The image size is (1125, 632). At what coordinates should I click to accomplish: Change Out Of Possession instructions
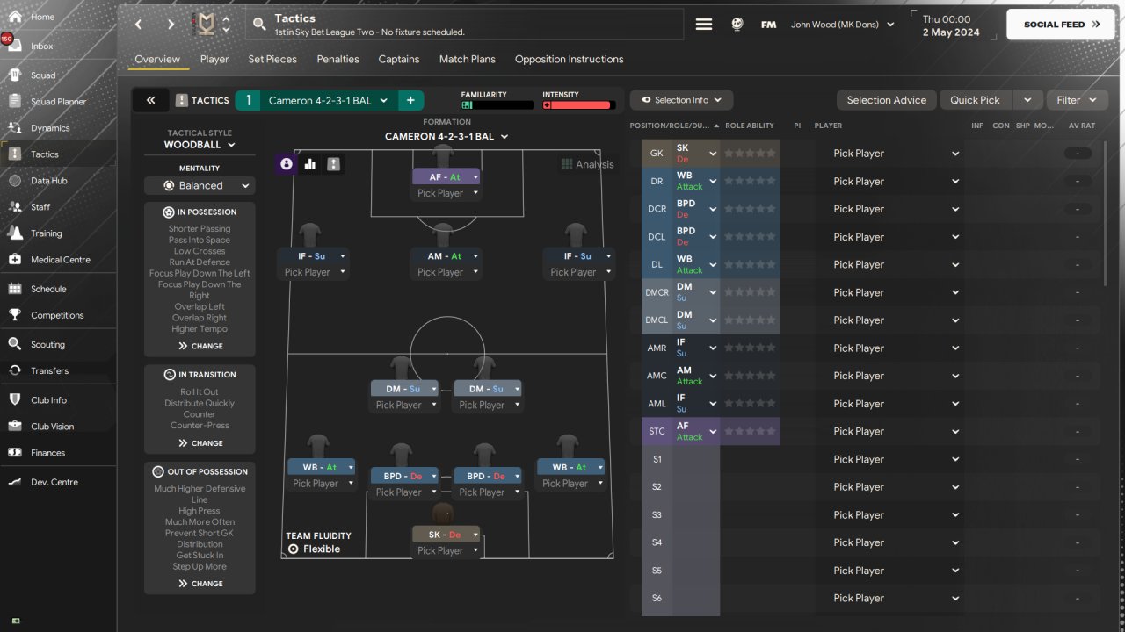point(200,584)
